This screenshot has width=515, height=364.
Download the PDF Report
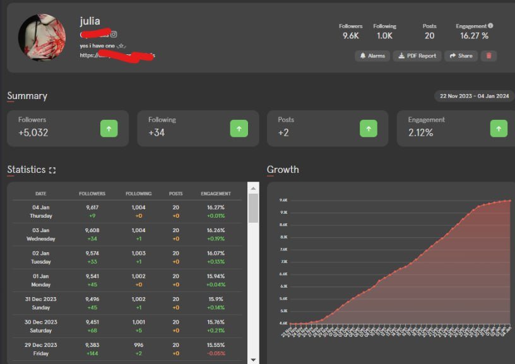417,56
